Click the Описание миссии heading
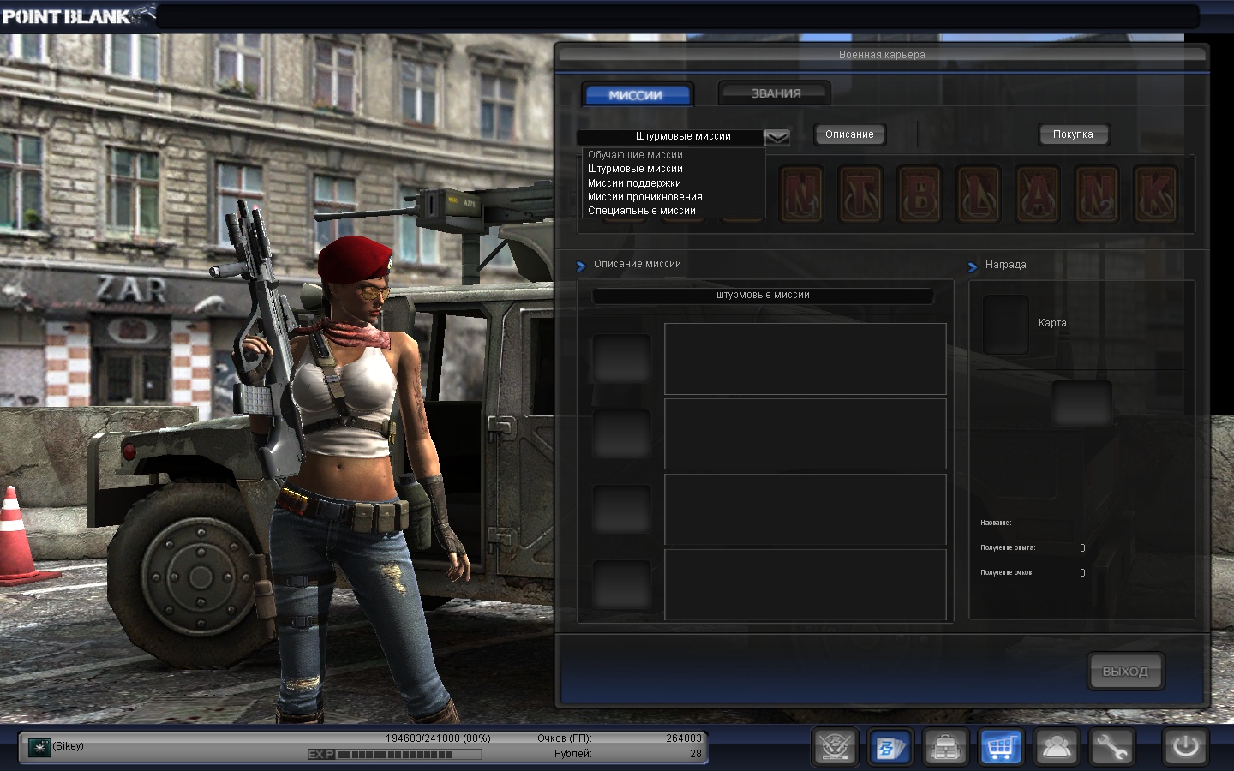Screen dimensions: 1234x771 pyautogui.click(x=638, y=264)
